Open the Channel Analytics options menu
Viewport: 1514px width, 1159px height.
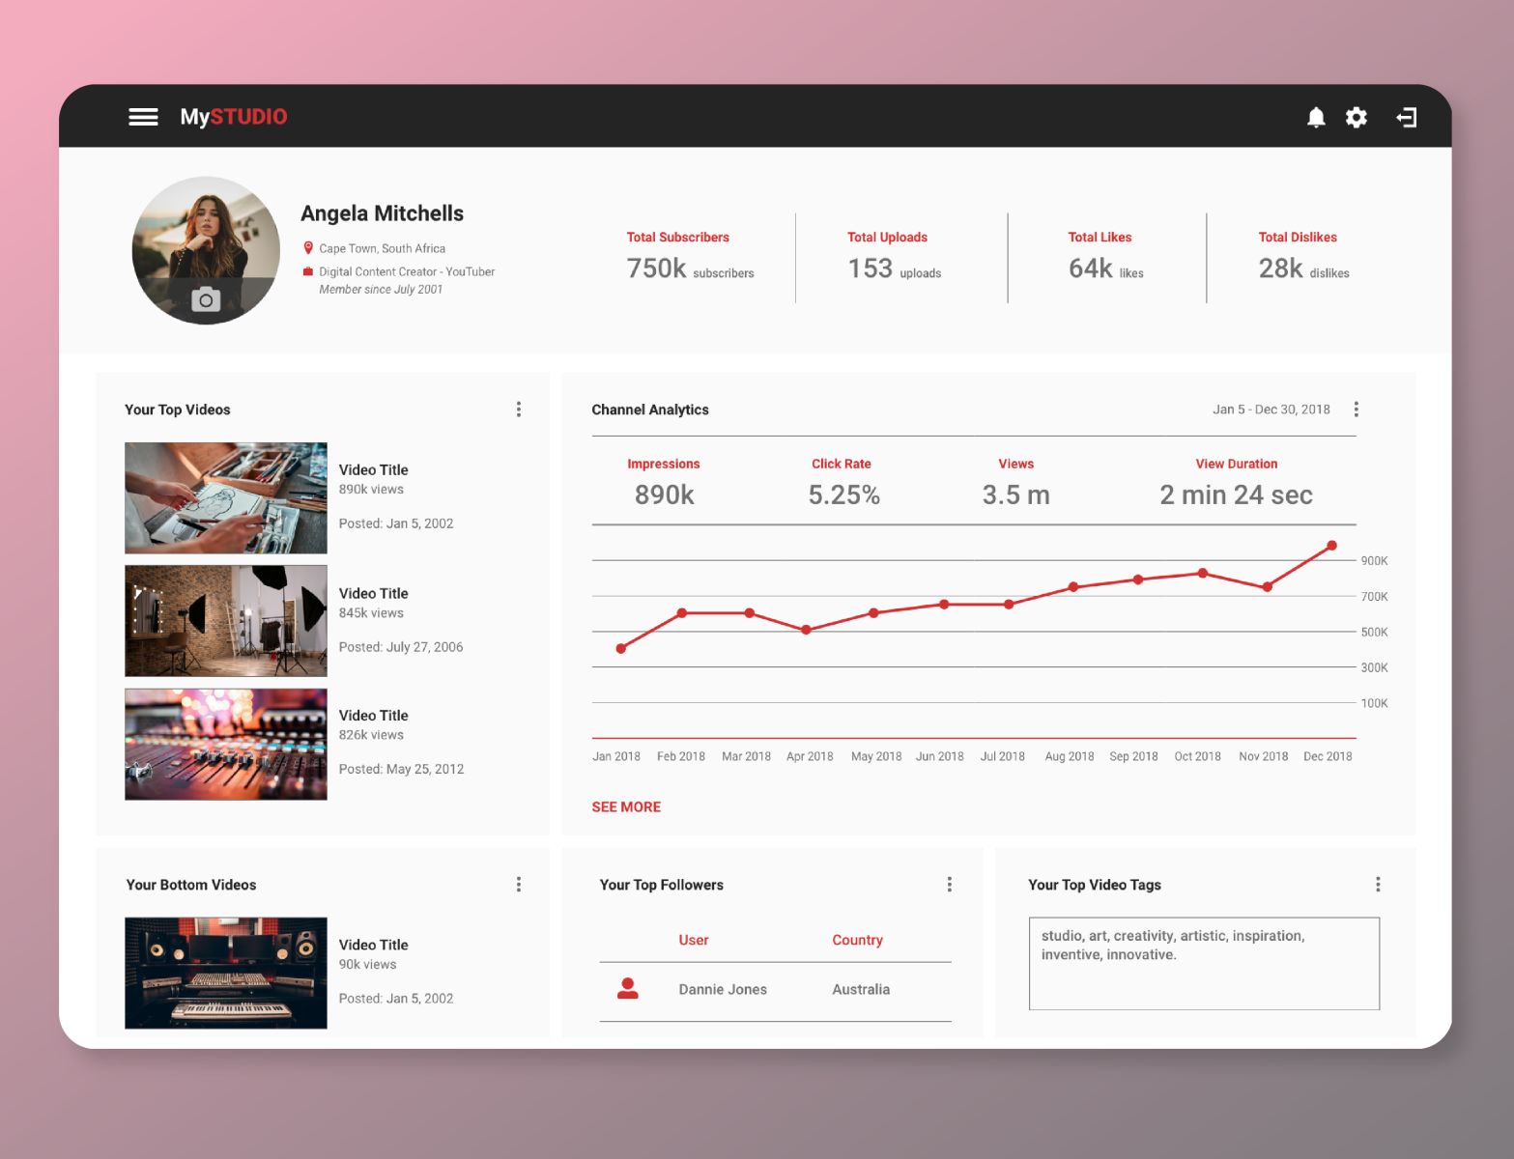[x=1356, y=410]
